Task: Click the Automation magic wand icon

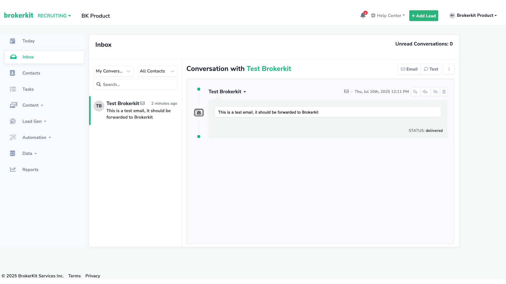Action: [x=13, y=137]
